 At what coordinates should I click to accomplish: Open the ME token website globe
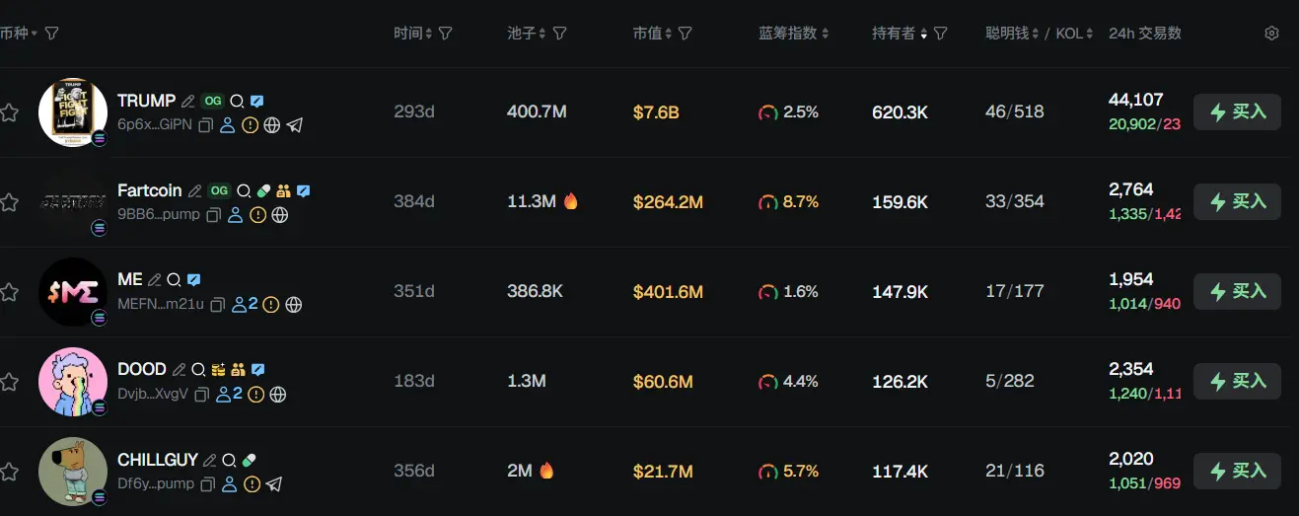293,305
